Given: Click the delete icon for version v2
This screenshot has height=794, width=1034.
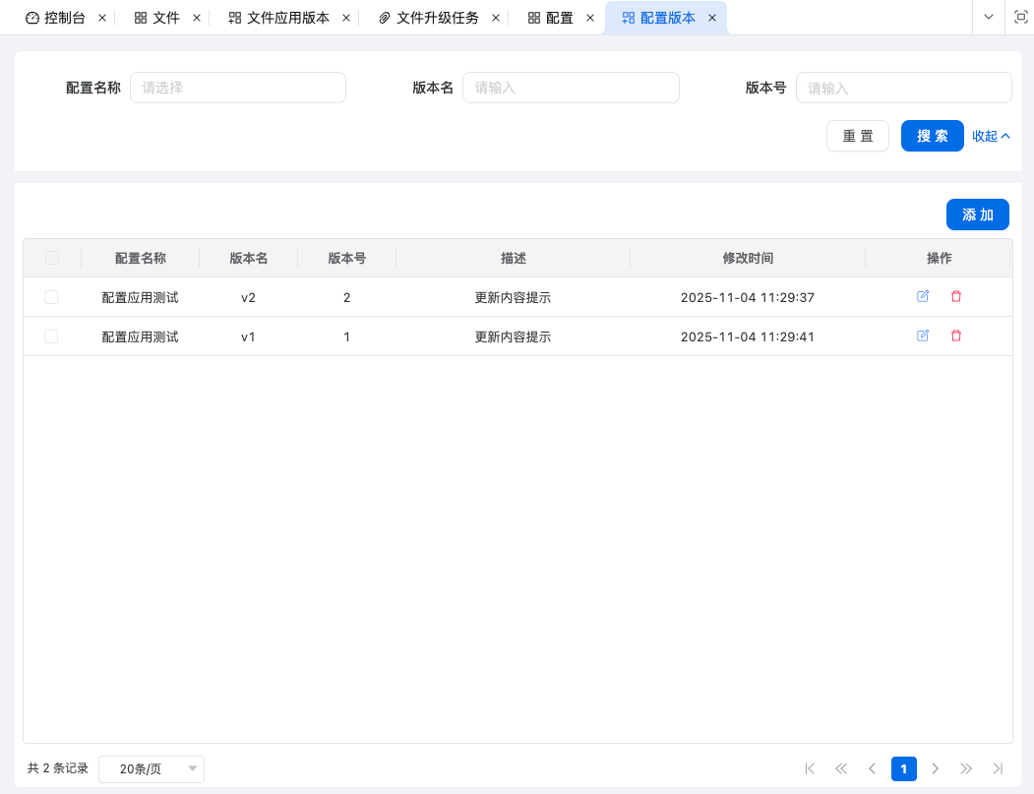Looking at the screenshot, I should pyautogui.click(x=956, y=296).
